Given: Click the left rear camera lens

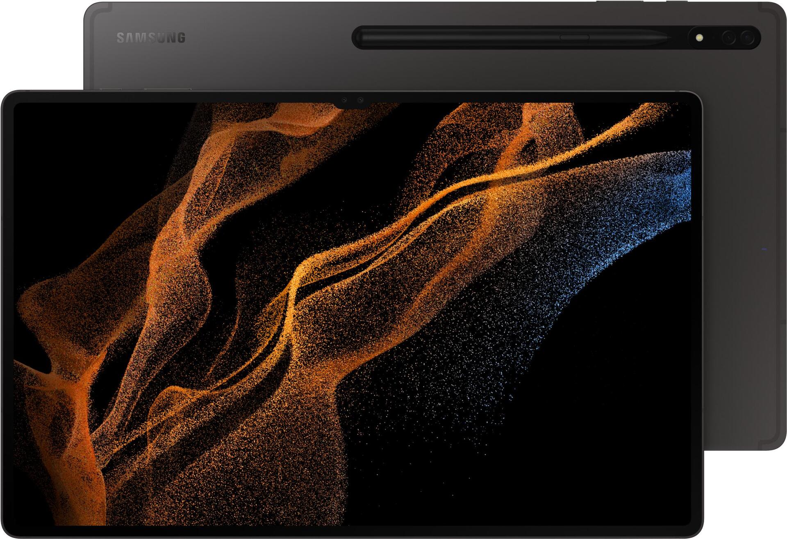Looking at the screenshot, I should pos(729,38).
